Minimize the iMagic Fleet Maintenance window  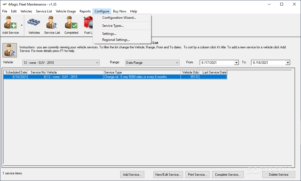point(269,4)
